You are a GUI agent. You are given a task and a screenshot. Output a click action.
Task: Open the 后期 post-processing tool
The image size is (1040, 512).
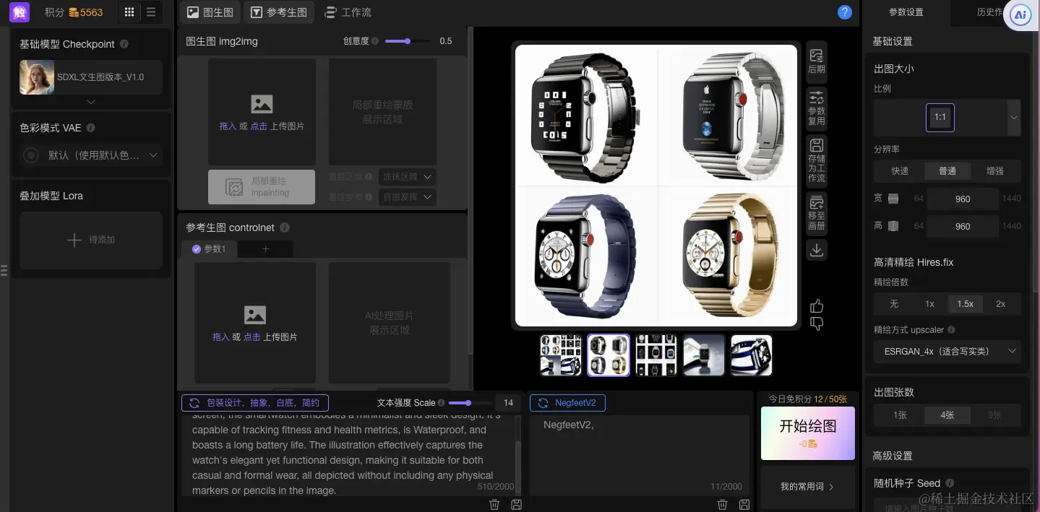[816, 61]
